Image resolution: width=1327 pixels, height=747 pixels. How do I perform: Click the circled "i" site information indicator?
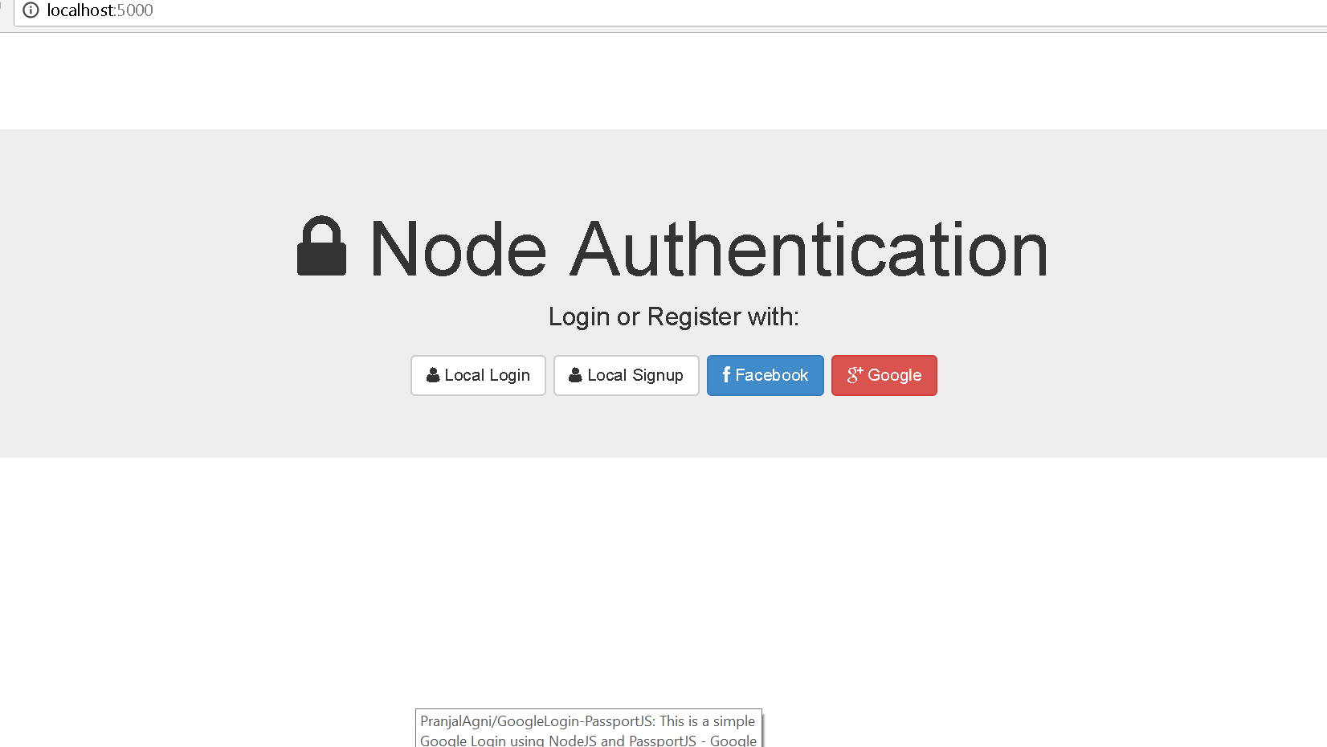tap(31, 10)
